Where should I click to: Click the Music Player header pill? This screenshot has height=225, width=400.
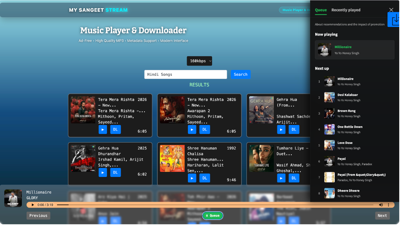pyautogui.click(x=295, y=10)
